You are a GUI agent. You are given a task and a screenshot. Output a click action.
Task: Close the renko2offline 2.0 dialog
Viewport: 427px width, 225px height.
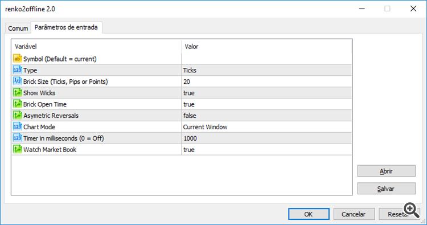[413, 9]
